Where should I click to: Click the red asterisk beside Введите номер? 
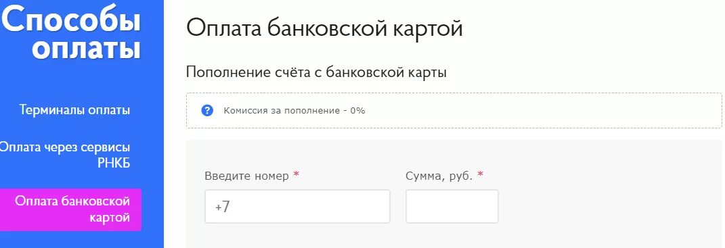pos(296,175)
